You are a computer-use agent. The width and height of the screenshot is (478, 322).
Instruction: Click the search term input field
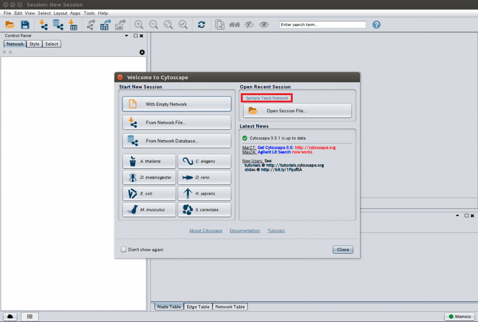click(323, 25)
